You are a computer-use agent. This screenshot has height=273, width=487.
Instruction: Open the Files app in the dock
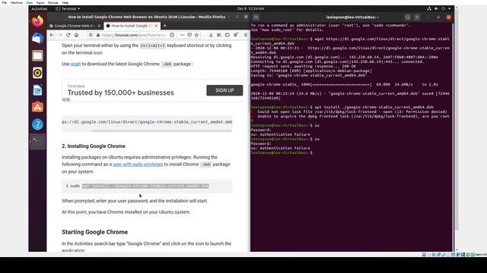pos(37,55)
